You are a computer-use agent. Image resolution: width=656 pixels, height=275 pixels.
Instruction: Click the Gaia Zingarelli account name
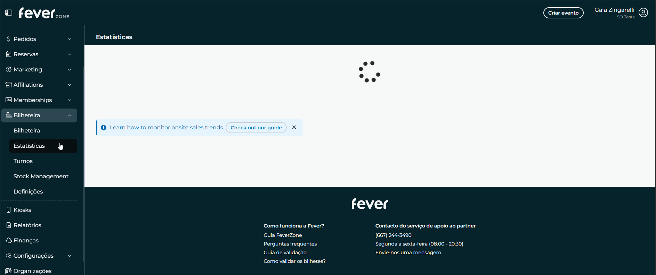tap(614, 10)
